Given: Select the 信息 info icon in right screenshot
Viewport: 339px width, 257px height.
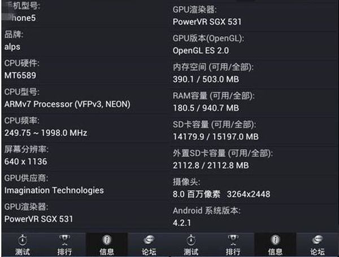Looking at the screenshot, I should point(275,245).
